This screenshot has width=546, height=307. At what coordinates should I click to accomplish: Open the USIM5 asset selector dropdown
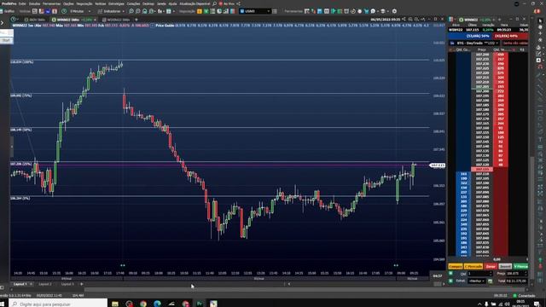[255, 11]
